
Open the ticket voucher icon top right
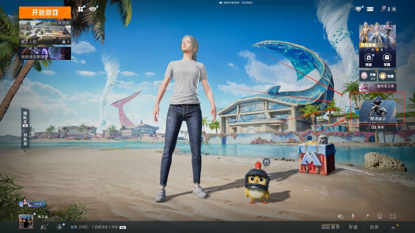(x=370, y=9)
